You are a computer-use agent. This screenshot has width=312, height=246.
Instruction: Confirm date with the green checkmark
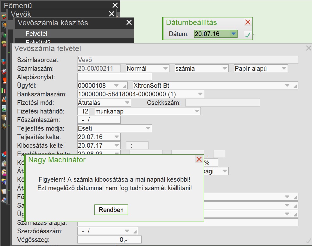pyautogui.click(x=247, y=35)
